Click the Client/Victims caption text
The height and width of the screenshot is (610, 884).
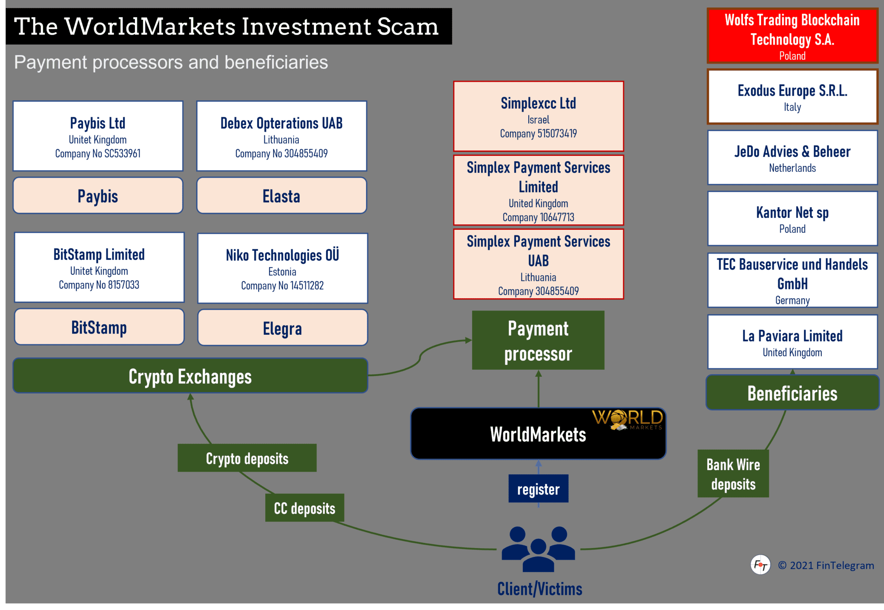[x=540, y=589]
